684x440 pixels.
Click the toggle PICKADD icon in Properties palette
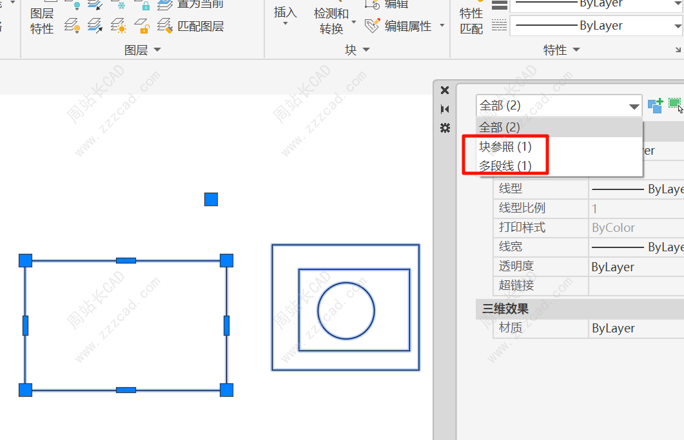point(655,106)
